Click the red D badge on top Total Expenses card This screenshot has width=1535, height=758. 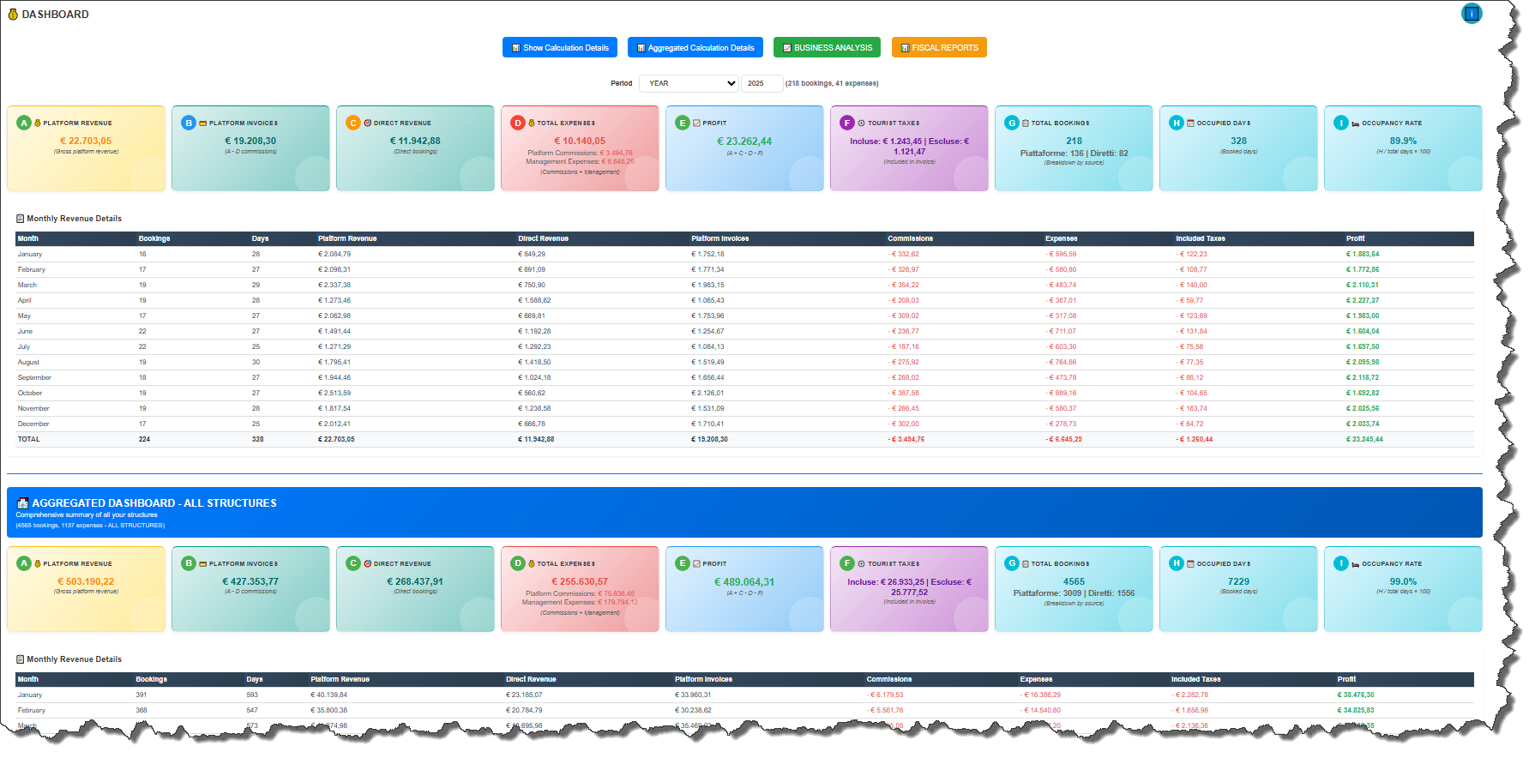coord(518,123)
